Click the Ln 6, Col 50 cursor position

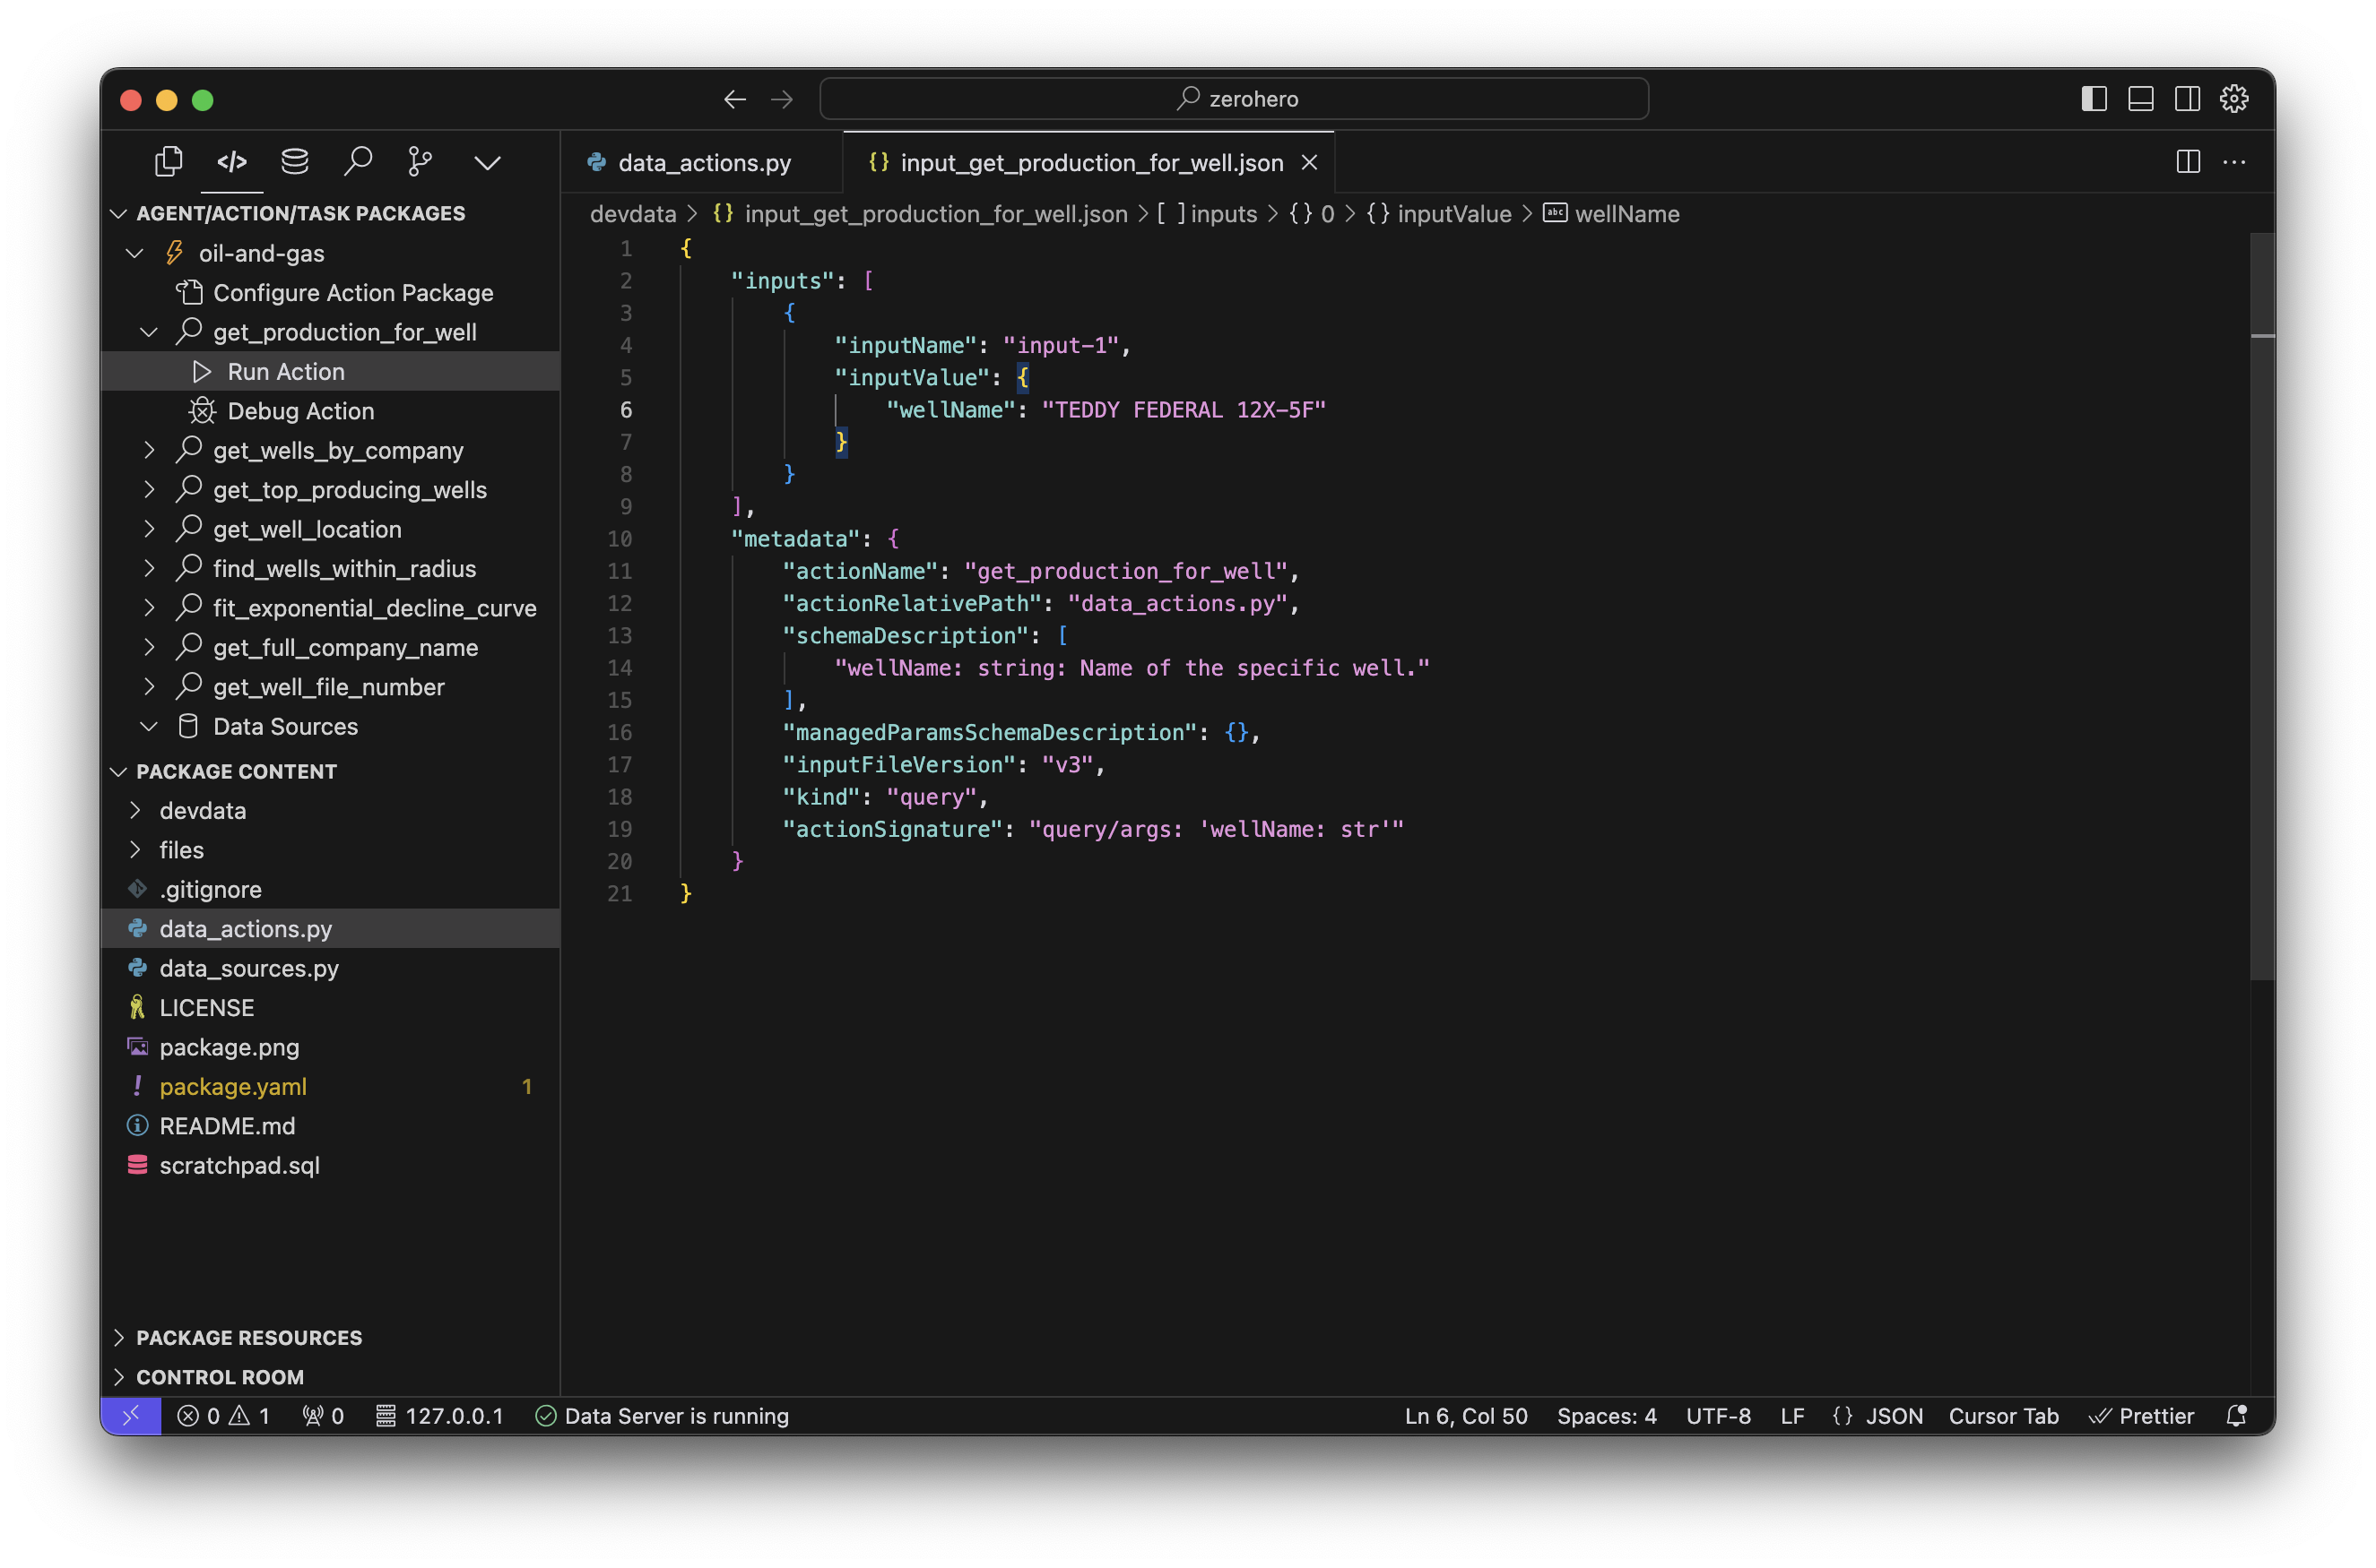(x=1467, y=1417)
